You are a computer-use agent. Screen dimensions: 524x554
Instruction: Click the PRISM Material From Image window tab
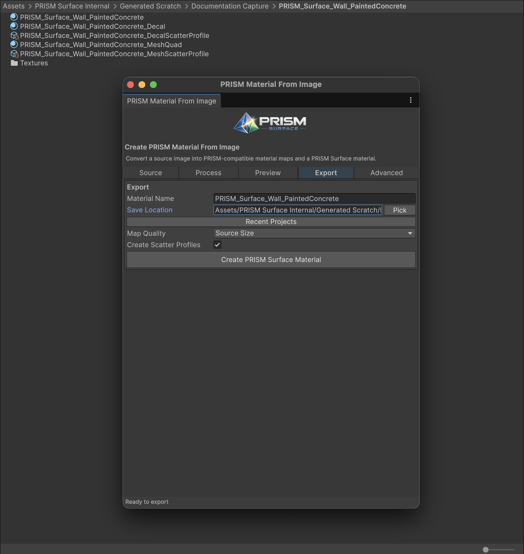172,101
